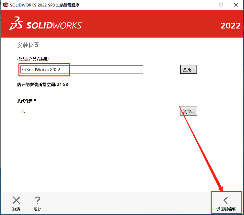
Task: Click the window title SOLIDWORKS 2022 SP0 安装管理程序
Action: tap(45, 5)
